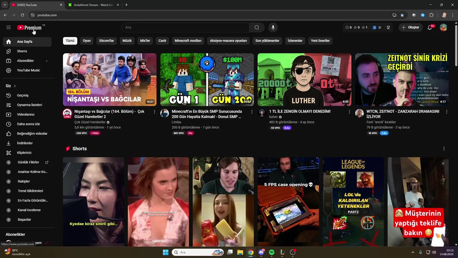
Task: Select the Sitcom'lar filter chip
Action: [x=107, y=40]
